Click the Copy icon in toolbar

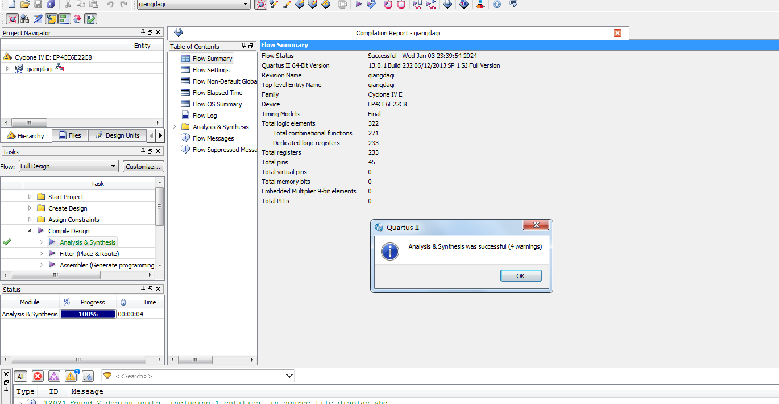[x=81, y=4]
